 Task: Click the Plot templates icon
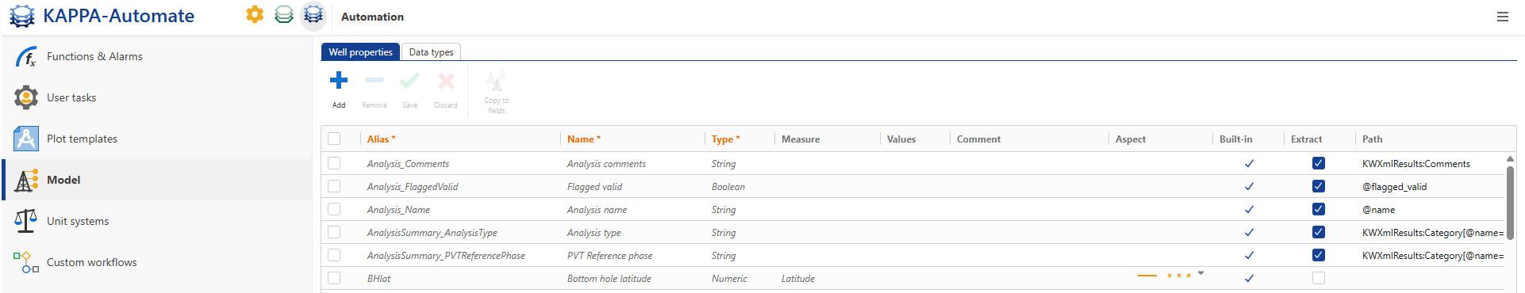25,139
